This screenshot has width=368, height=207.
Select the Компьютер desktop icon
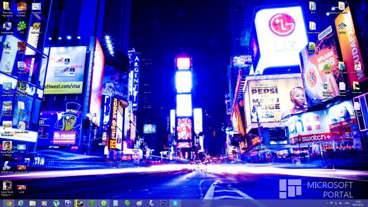(7, 28)
